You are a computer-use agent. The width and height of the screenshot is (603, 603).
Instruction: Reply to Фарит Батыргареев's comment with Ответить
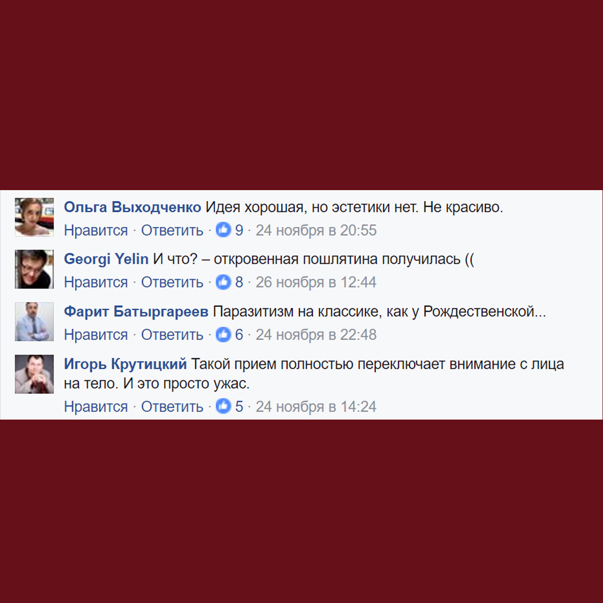click(172, 335)
